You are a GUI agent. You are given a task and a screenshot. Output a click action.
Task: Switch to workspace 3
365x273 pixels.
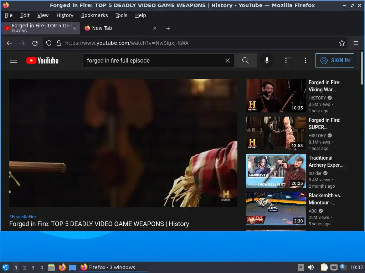pyautogui.click(x=33, y=268)
